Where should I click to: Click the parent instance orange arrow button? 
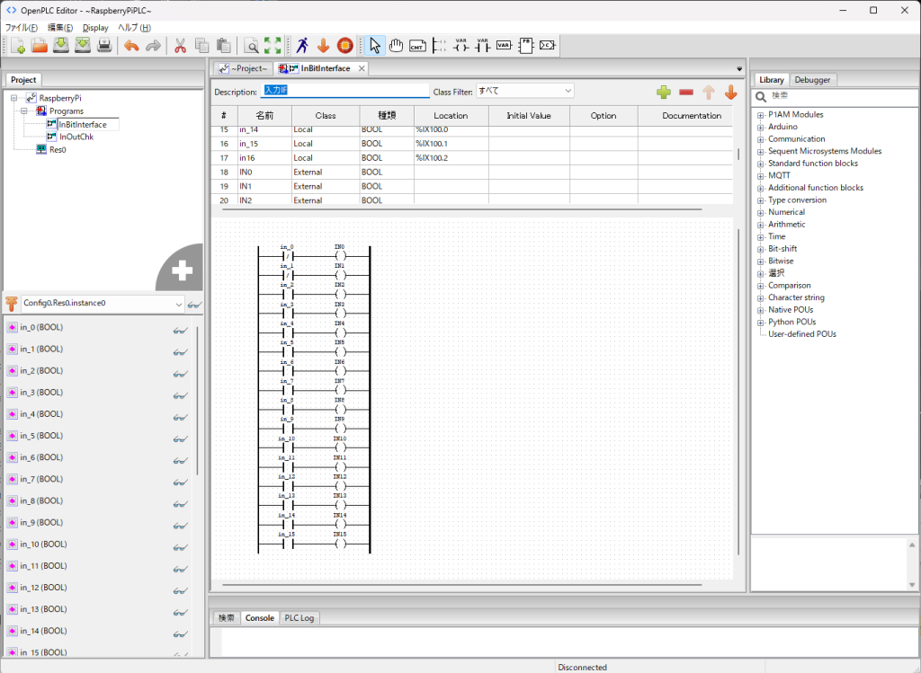tap(11, 304)
